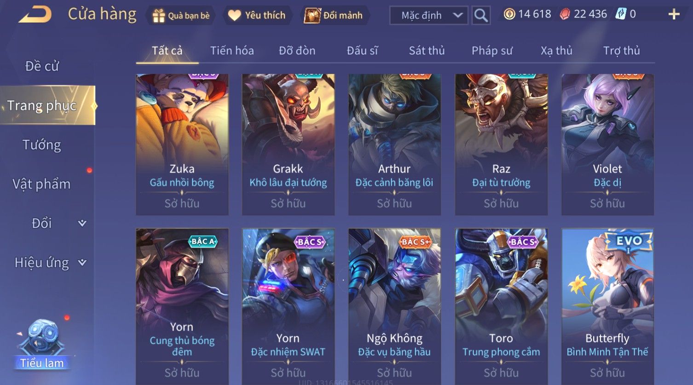
Task: Click the gold coin currency icon
Action: pyautogui.click(x=509, y=14)
